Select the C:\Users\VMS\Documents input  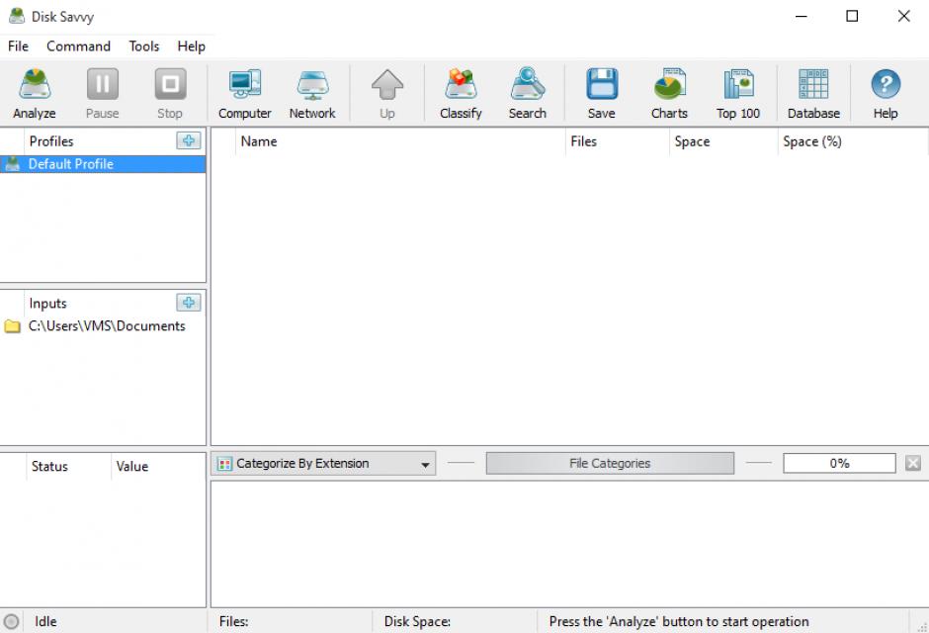tap(103, 326)
